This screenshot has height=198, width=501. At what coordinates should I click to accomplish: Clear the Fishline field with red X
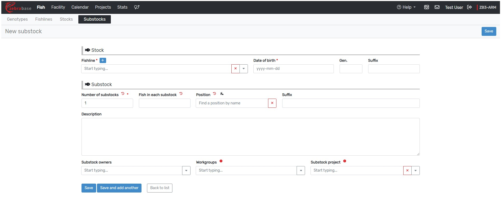tap(235, 69)
